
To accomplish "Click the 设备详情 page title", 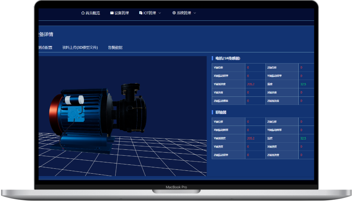I will [46, 35].
